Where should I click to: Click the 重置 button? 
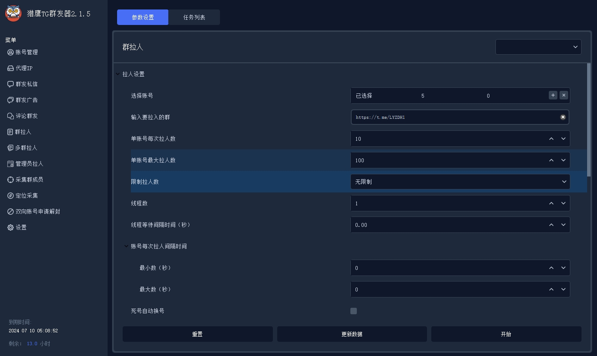(x=198, y=334)
